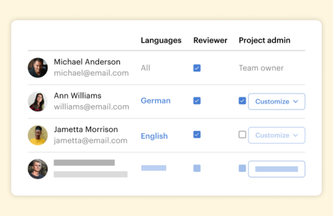Open German language link for Ann Williams
Screen dimensions: 333x216
(155, 101)
